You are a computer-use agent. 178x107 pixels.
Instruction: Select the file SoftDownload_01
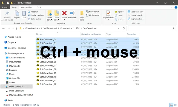[87, 43]
